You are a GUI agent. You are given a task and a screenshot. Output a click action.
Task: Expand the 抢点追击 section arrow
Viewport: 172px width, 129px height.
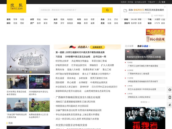[x=150, y=46]
